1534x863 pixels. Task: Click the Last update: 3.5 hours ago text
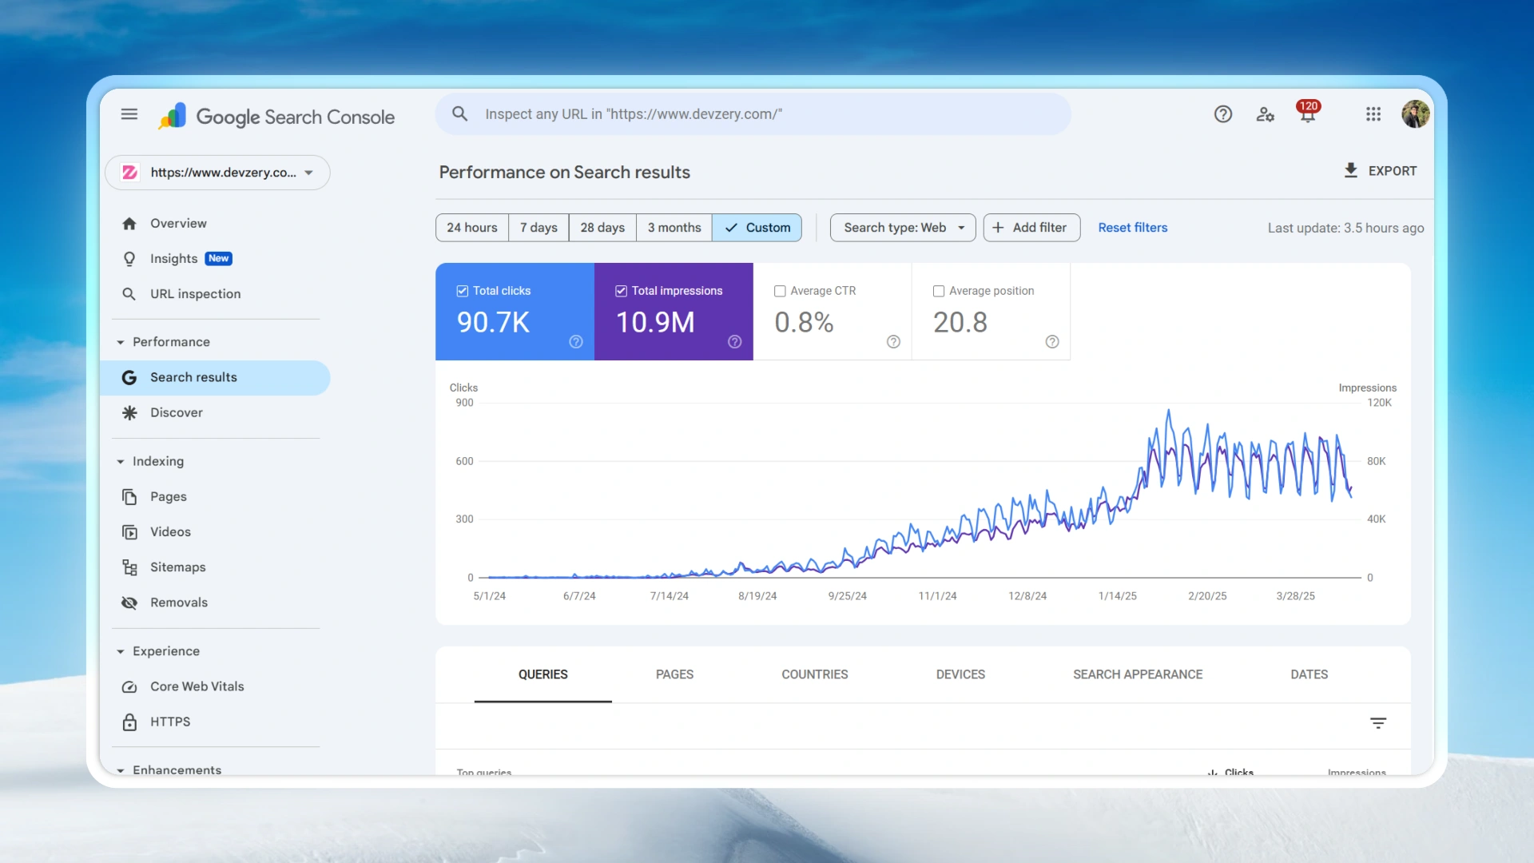click(1345, 228)
